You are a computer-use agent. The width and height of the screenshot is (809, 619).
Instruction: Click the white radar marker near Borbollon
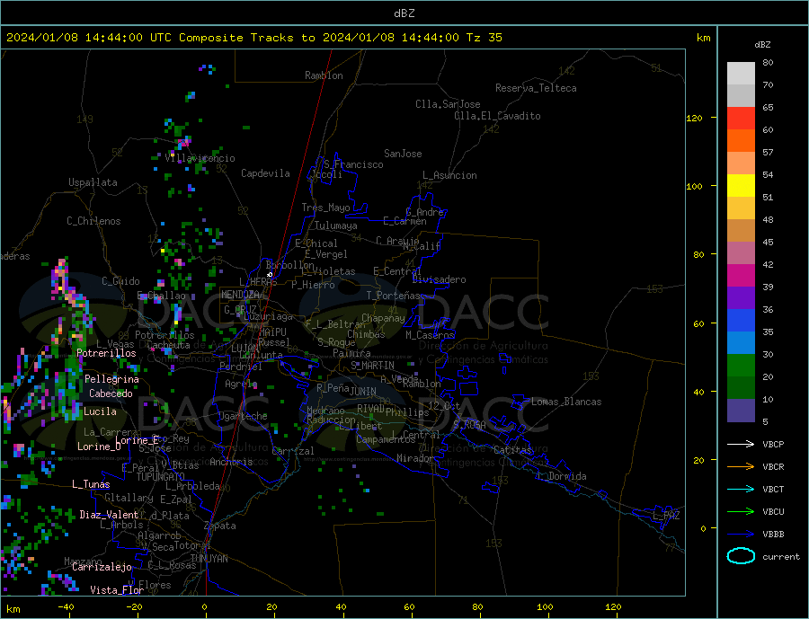270,274
